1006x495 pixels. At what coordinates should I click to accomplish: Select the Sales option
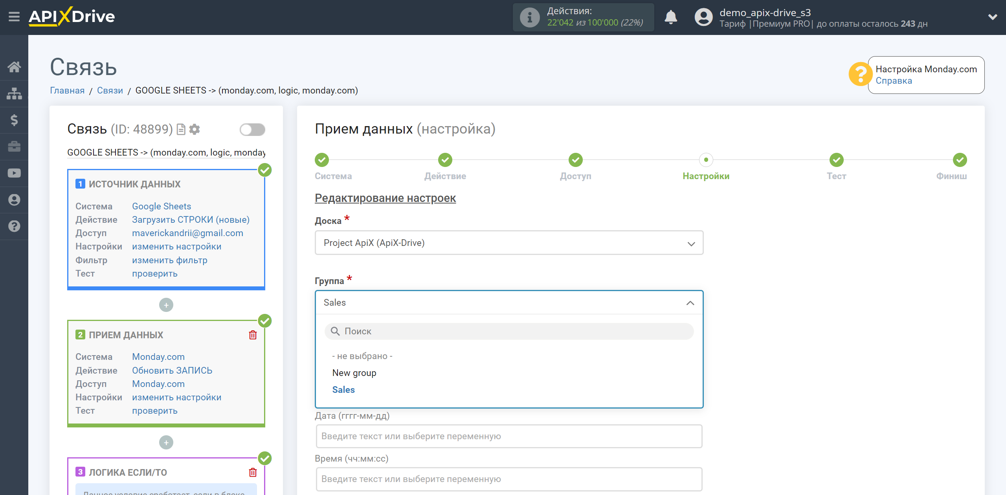343,390
